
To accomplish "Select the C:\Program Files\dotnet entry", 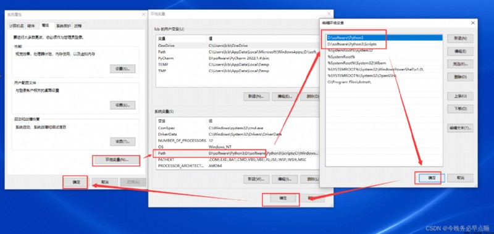I will pyautogui.click(x=384, y=82).
